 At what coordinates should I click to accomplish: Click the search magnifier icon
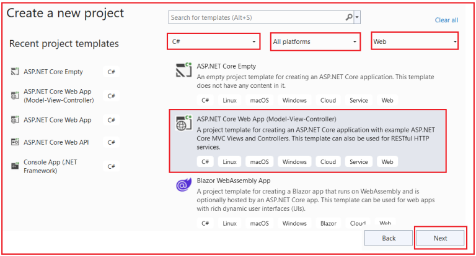click(x=349, y=17)
